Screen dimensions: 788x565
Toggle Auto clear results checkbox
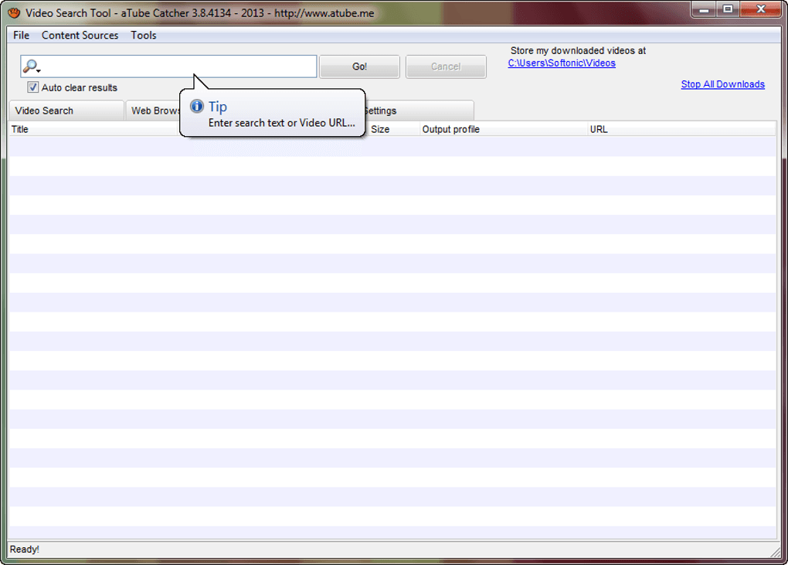[x=32, y=87]
